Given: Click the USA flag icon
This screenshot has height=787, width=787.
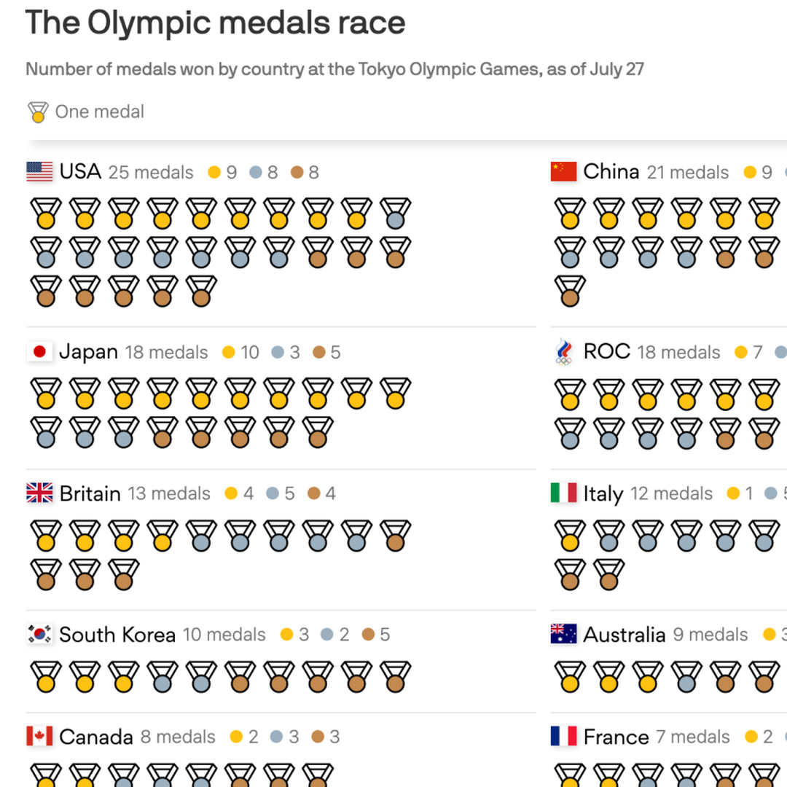Looking at the screenshot, I should click(39, 172).
